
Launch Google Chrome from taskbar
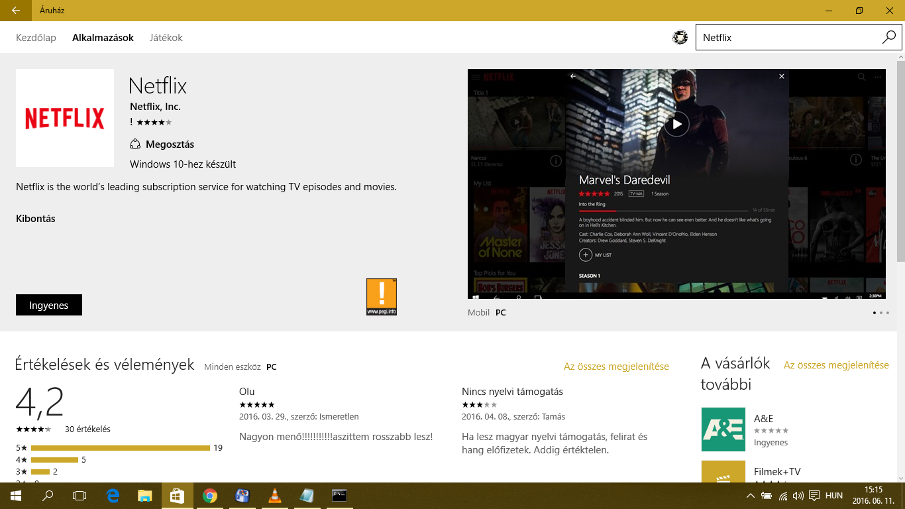(210, 496)
